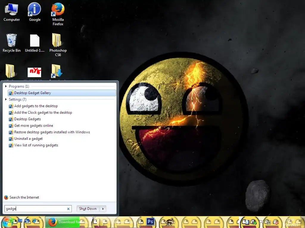Select the folder icon with blue download arrow
Screen dimensions: 305x228
click(x=57, y=71)
